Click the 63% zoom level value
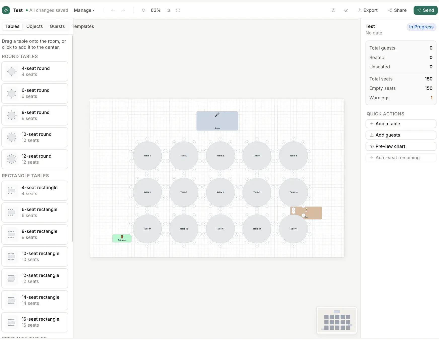Image resolution: width=439 pixels, height=340 pixels. click(x=156, y=10)
